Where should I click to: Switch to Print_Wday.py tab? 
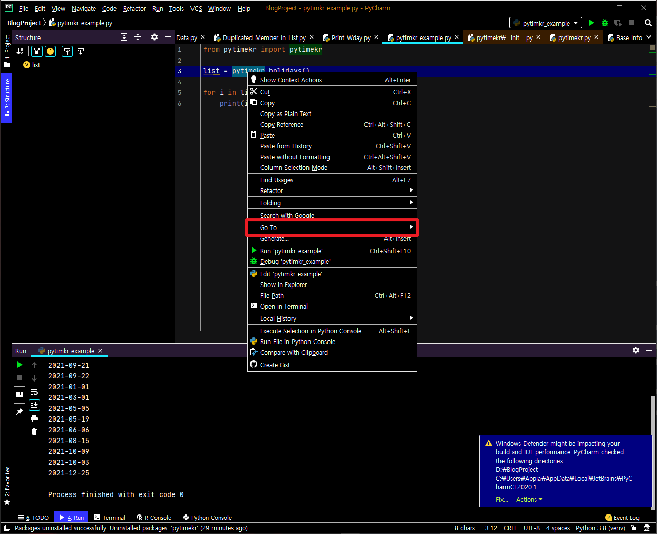pyautogui.click(x=351, y=37)
